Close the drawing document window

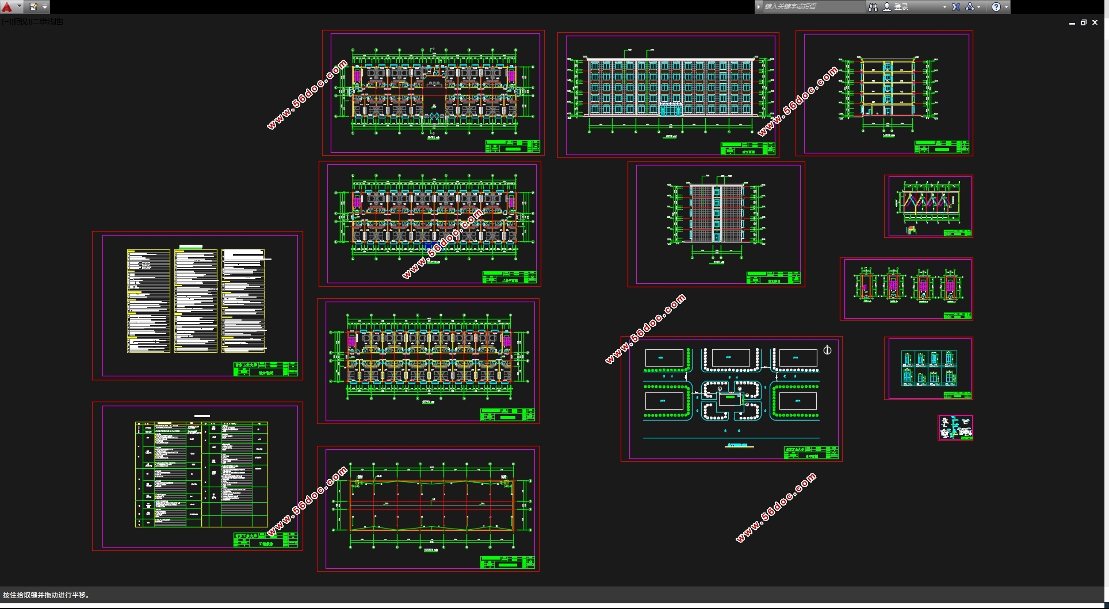pyautogui.click(x=1095, y=23)
